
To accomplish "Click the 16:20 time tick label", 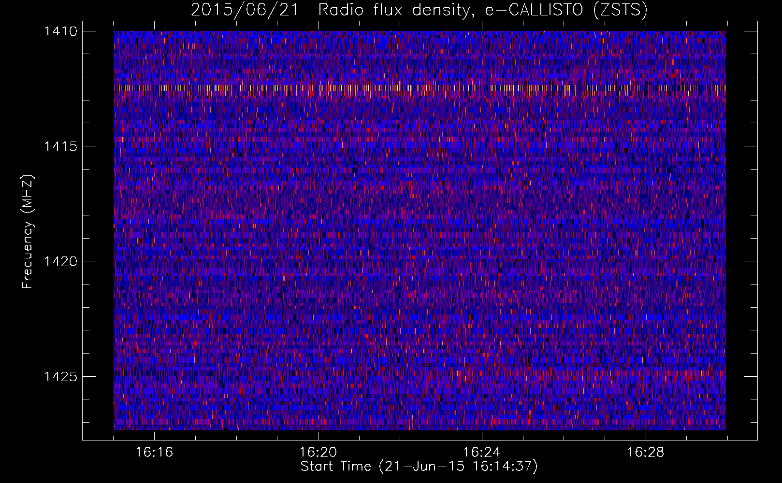I will click(x=318, y=453).
